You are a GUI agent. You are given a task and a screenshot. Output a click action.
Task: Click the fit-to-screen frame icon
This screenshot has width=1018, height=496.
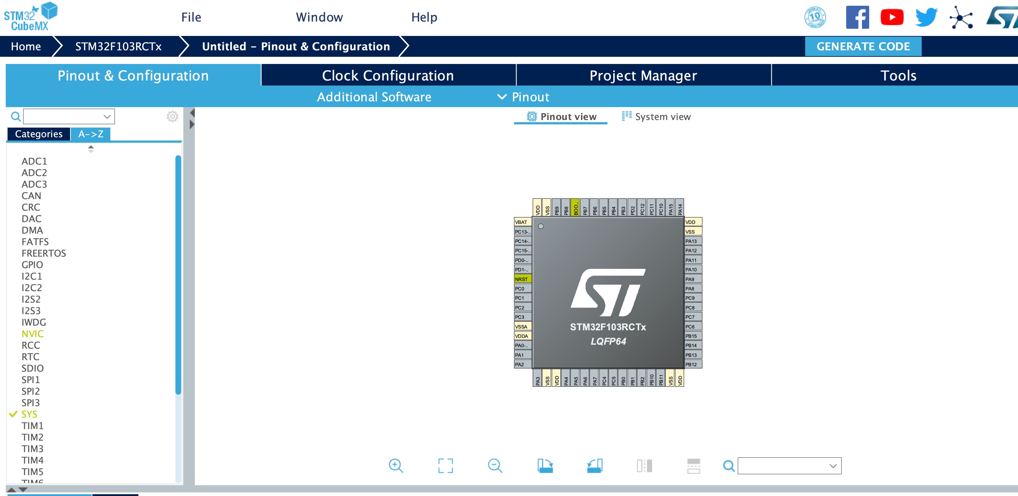pyautogui.click(x=445, y=465)
